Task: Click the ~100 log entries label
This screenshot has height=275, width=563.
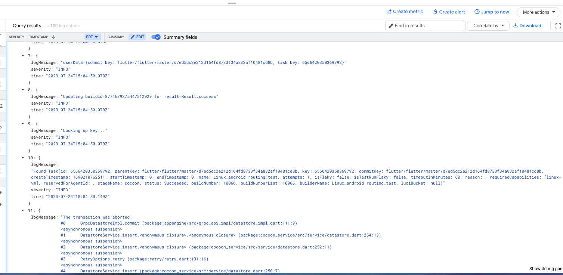Action: click(63, 26)
